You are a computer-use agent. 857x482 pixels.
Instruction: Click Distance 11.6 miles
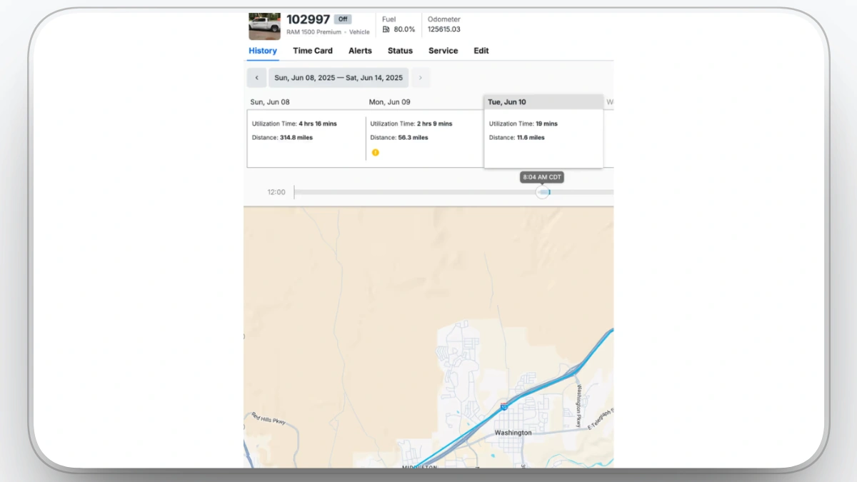[x=516, y=137]
